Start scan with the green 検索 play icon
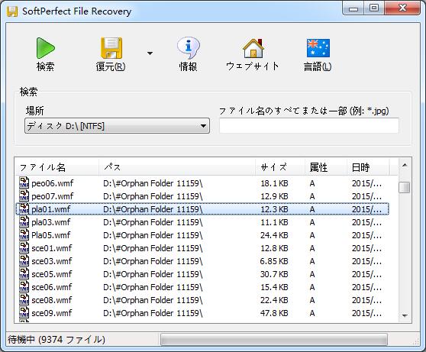 (x=45, y=48)
